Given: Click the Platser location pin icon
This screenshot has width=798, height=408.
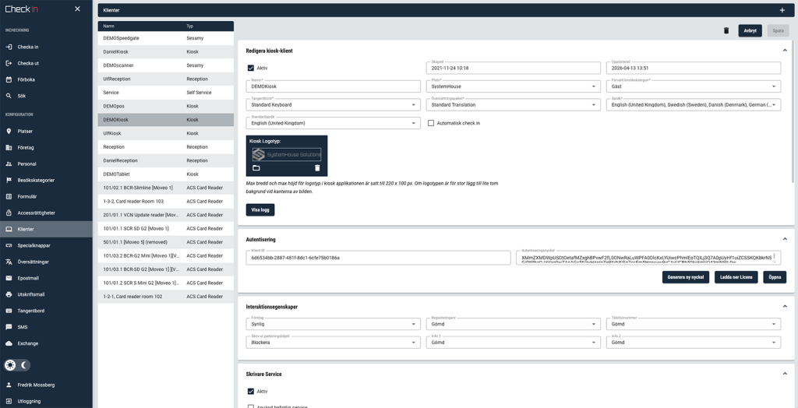Looking at the screenshot, I should [9, 132].
